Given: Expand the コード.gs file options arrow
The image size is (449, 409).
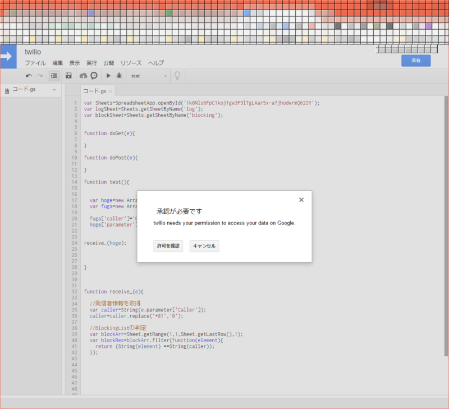Looking at the screenshot, I should (x=54, y=90).
